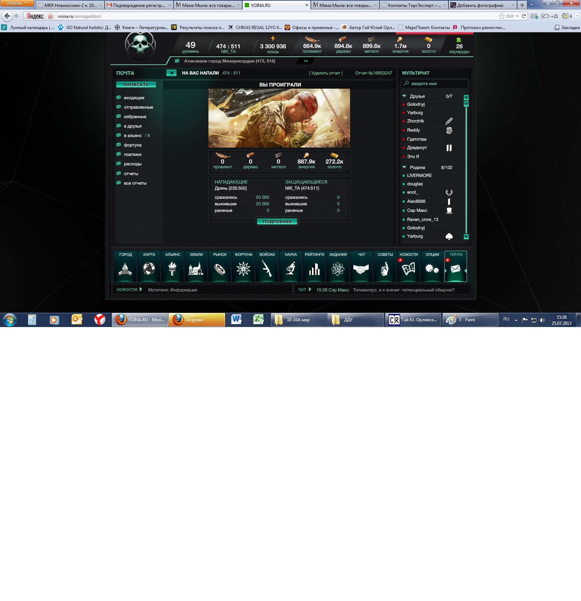Open ВОЙСКА rifle icon
The width and height of the screenshot is (581, 601).
pos(267,269)
